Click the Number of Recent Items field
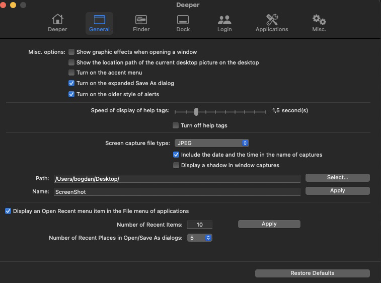Viewport: 381px width, 283px height. tap(199, 225)
